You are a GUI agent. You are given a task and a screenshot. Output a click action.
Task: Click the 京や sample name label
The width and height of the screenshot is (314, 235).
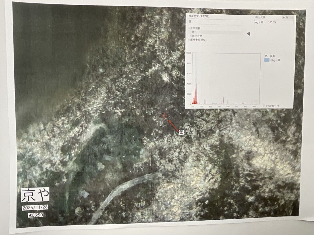coord(35,195)
